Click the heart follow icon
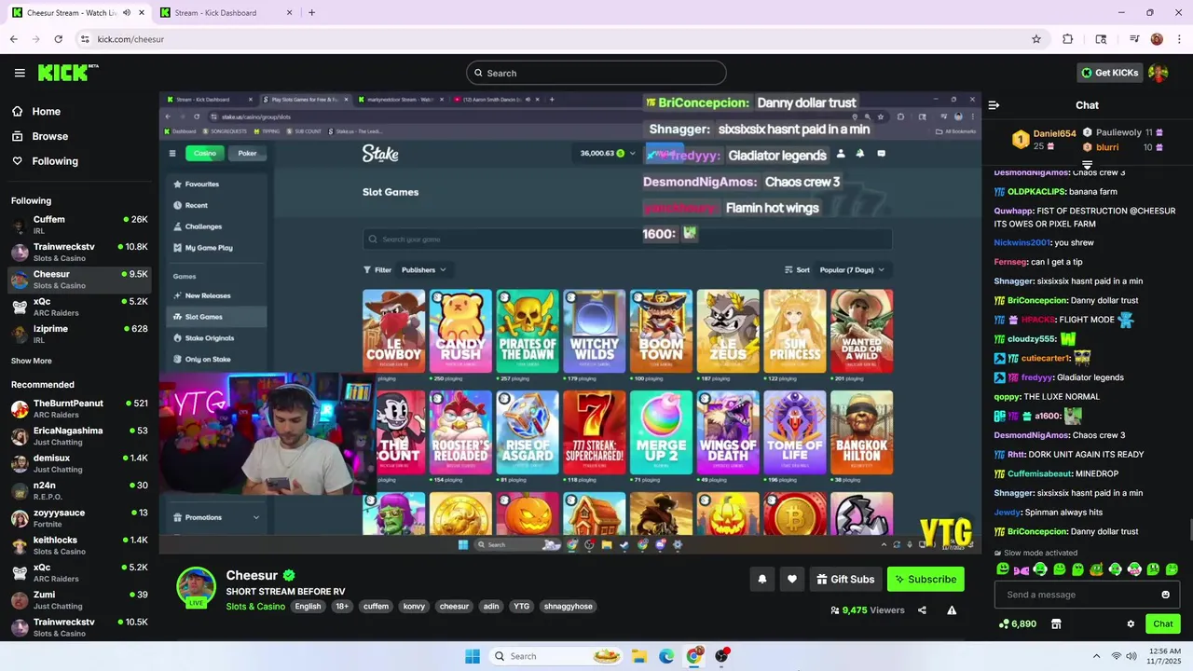The image size is (1193, 671). tap(791, 579)
